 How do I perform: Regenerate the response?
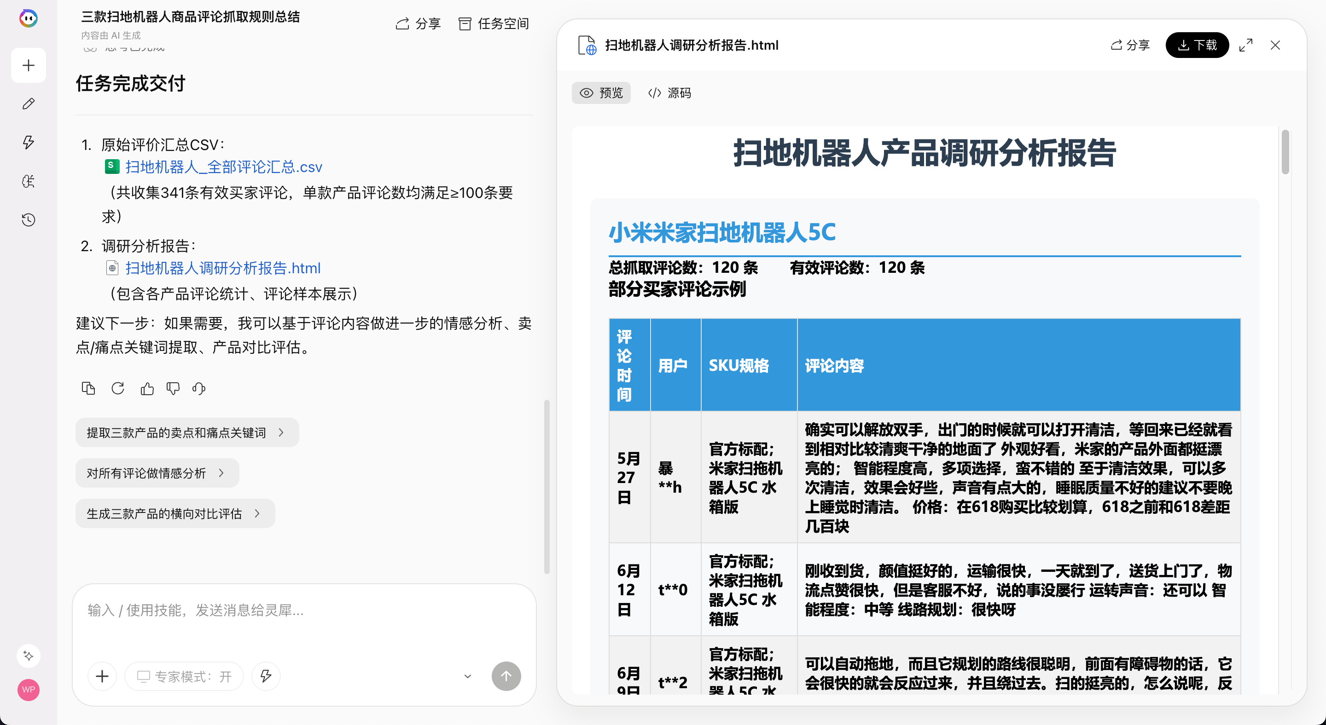tap(118, 388)
